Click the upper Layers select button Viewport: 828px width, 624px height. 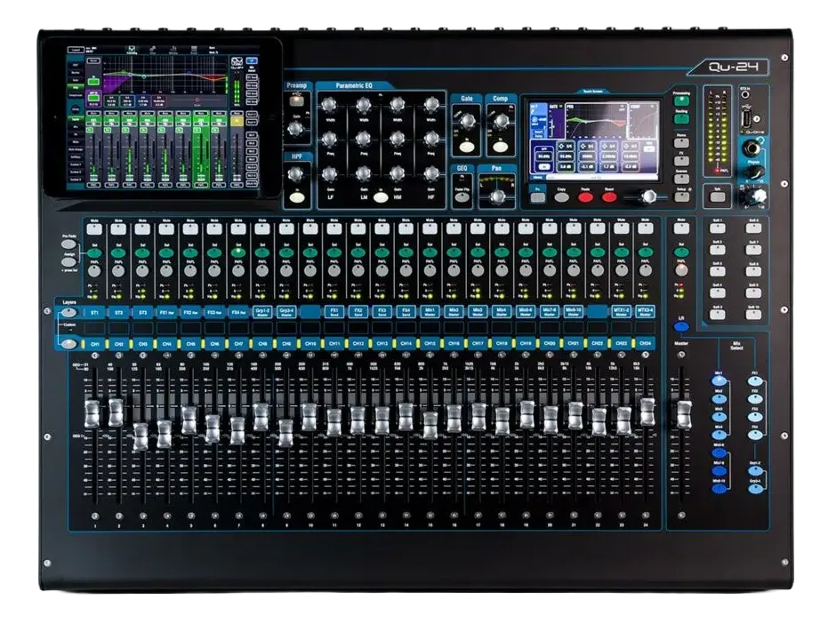click(68, 313)
